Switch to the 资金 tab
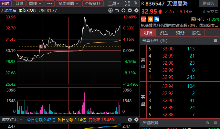 pyautogui.click(x=164, y=33)
